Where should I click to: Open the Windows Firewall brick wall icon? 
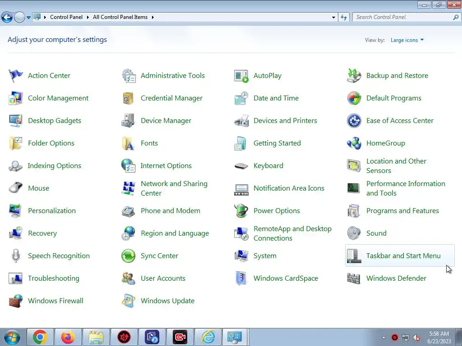16,301
